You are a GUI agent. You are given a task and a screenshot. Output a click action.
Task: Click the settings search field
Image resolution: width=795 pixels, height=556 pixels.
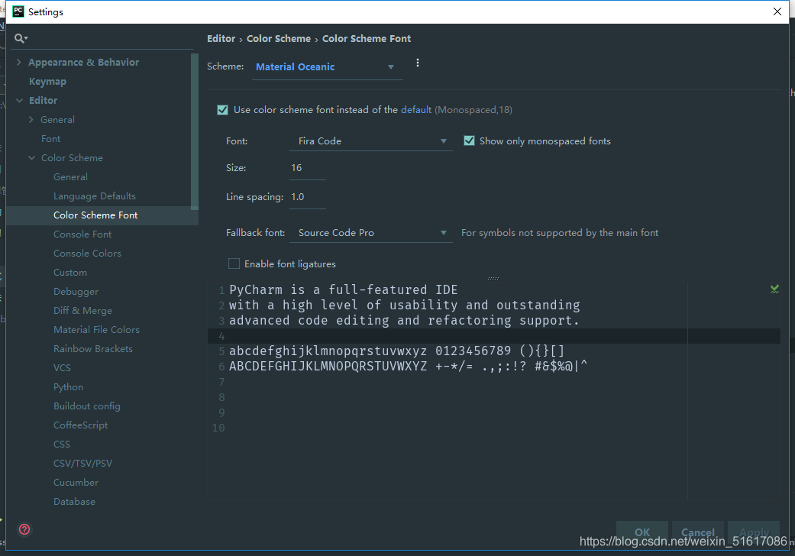click(x=104, y=38)
